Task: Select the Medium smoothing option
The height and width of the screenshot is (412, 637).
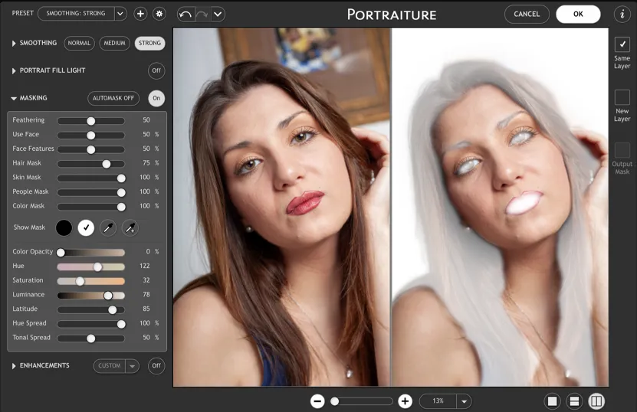Action: (x=114, y=44)
